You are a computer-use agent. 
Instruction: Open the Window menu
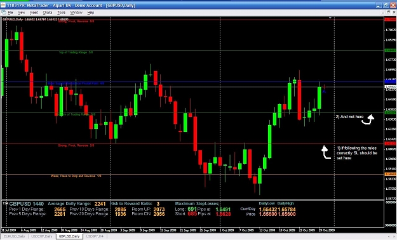click(76, 13)
